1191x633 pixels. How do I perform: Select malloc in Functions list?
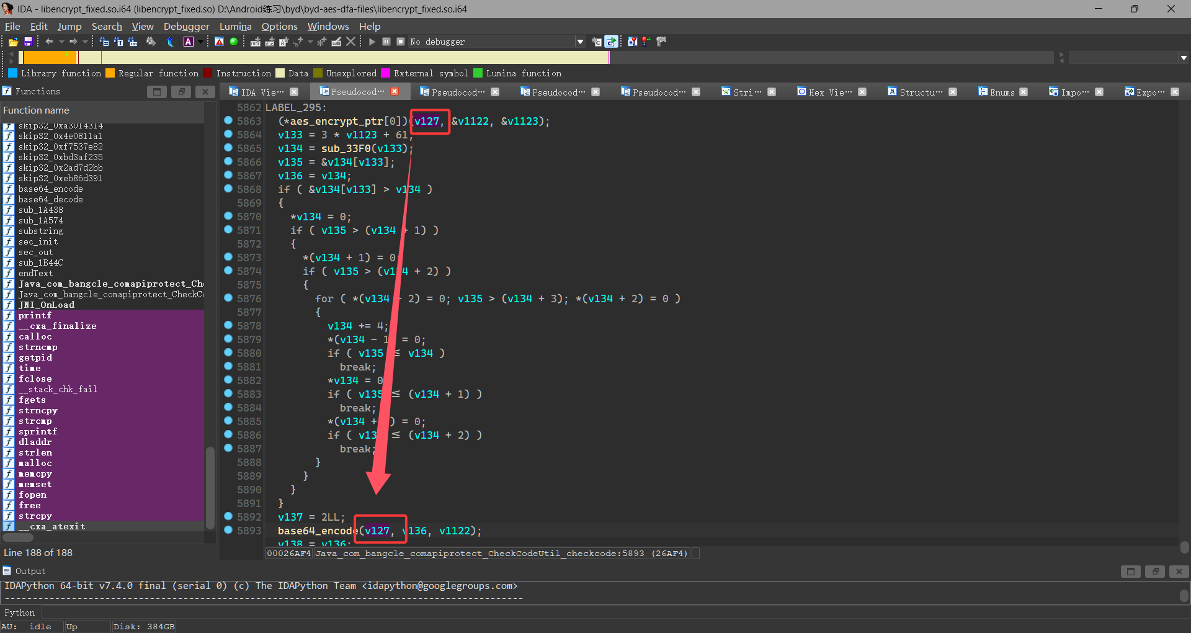[35, 463]
